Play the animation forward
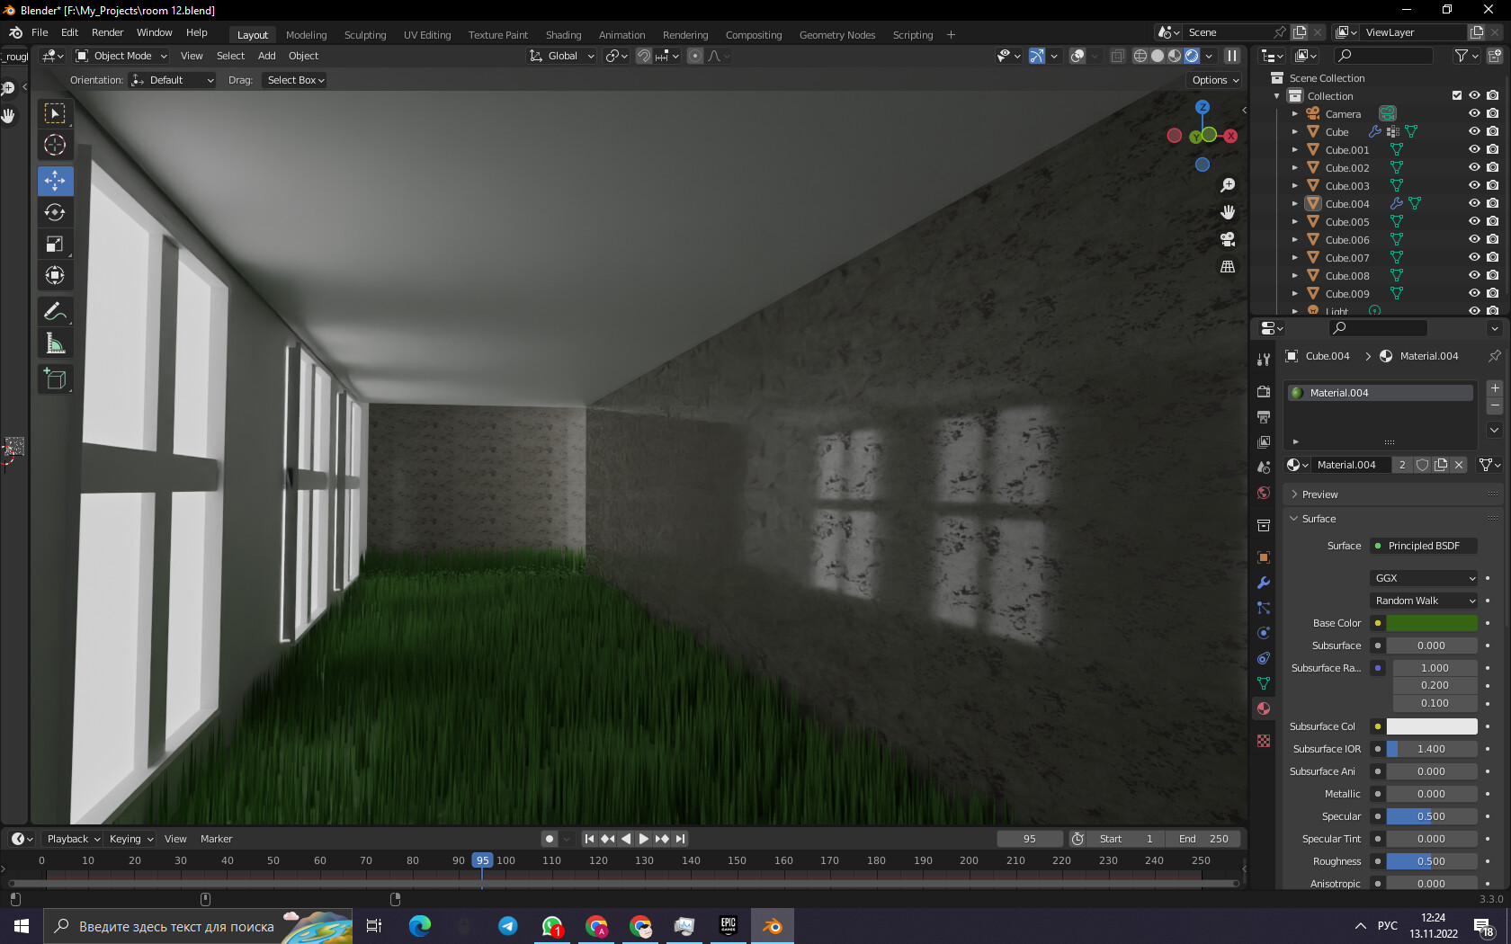This screenshot has height=944, width=1511. [x=644, y=839]
